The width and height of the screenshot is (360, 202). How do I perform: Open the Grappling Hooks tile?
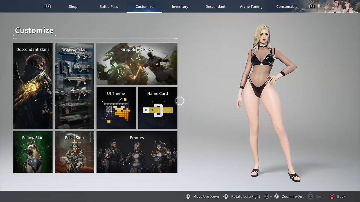137,64
